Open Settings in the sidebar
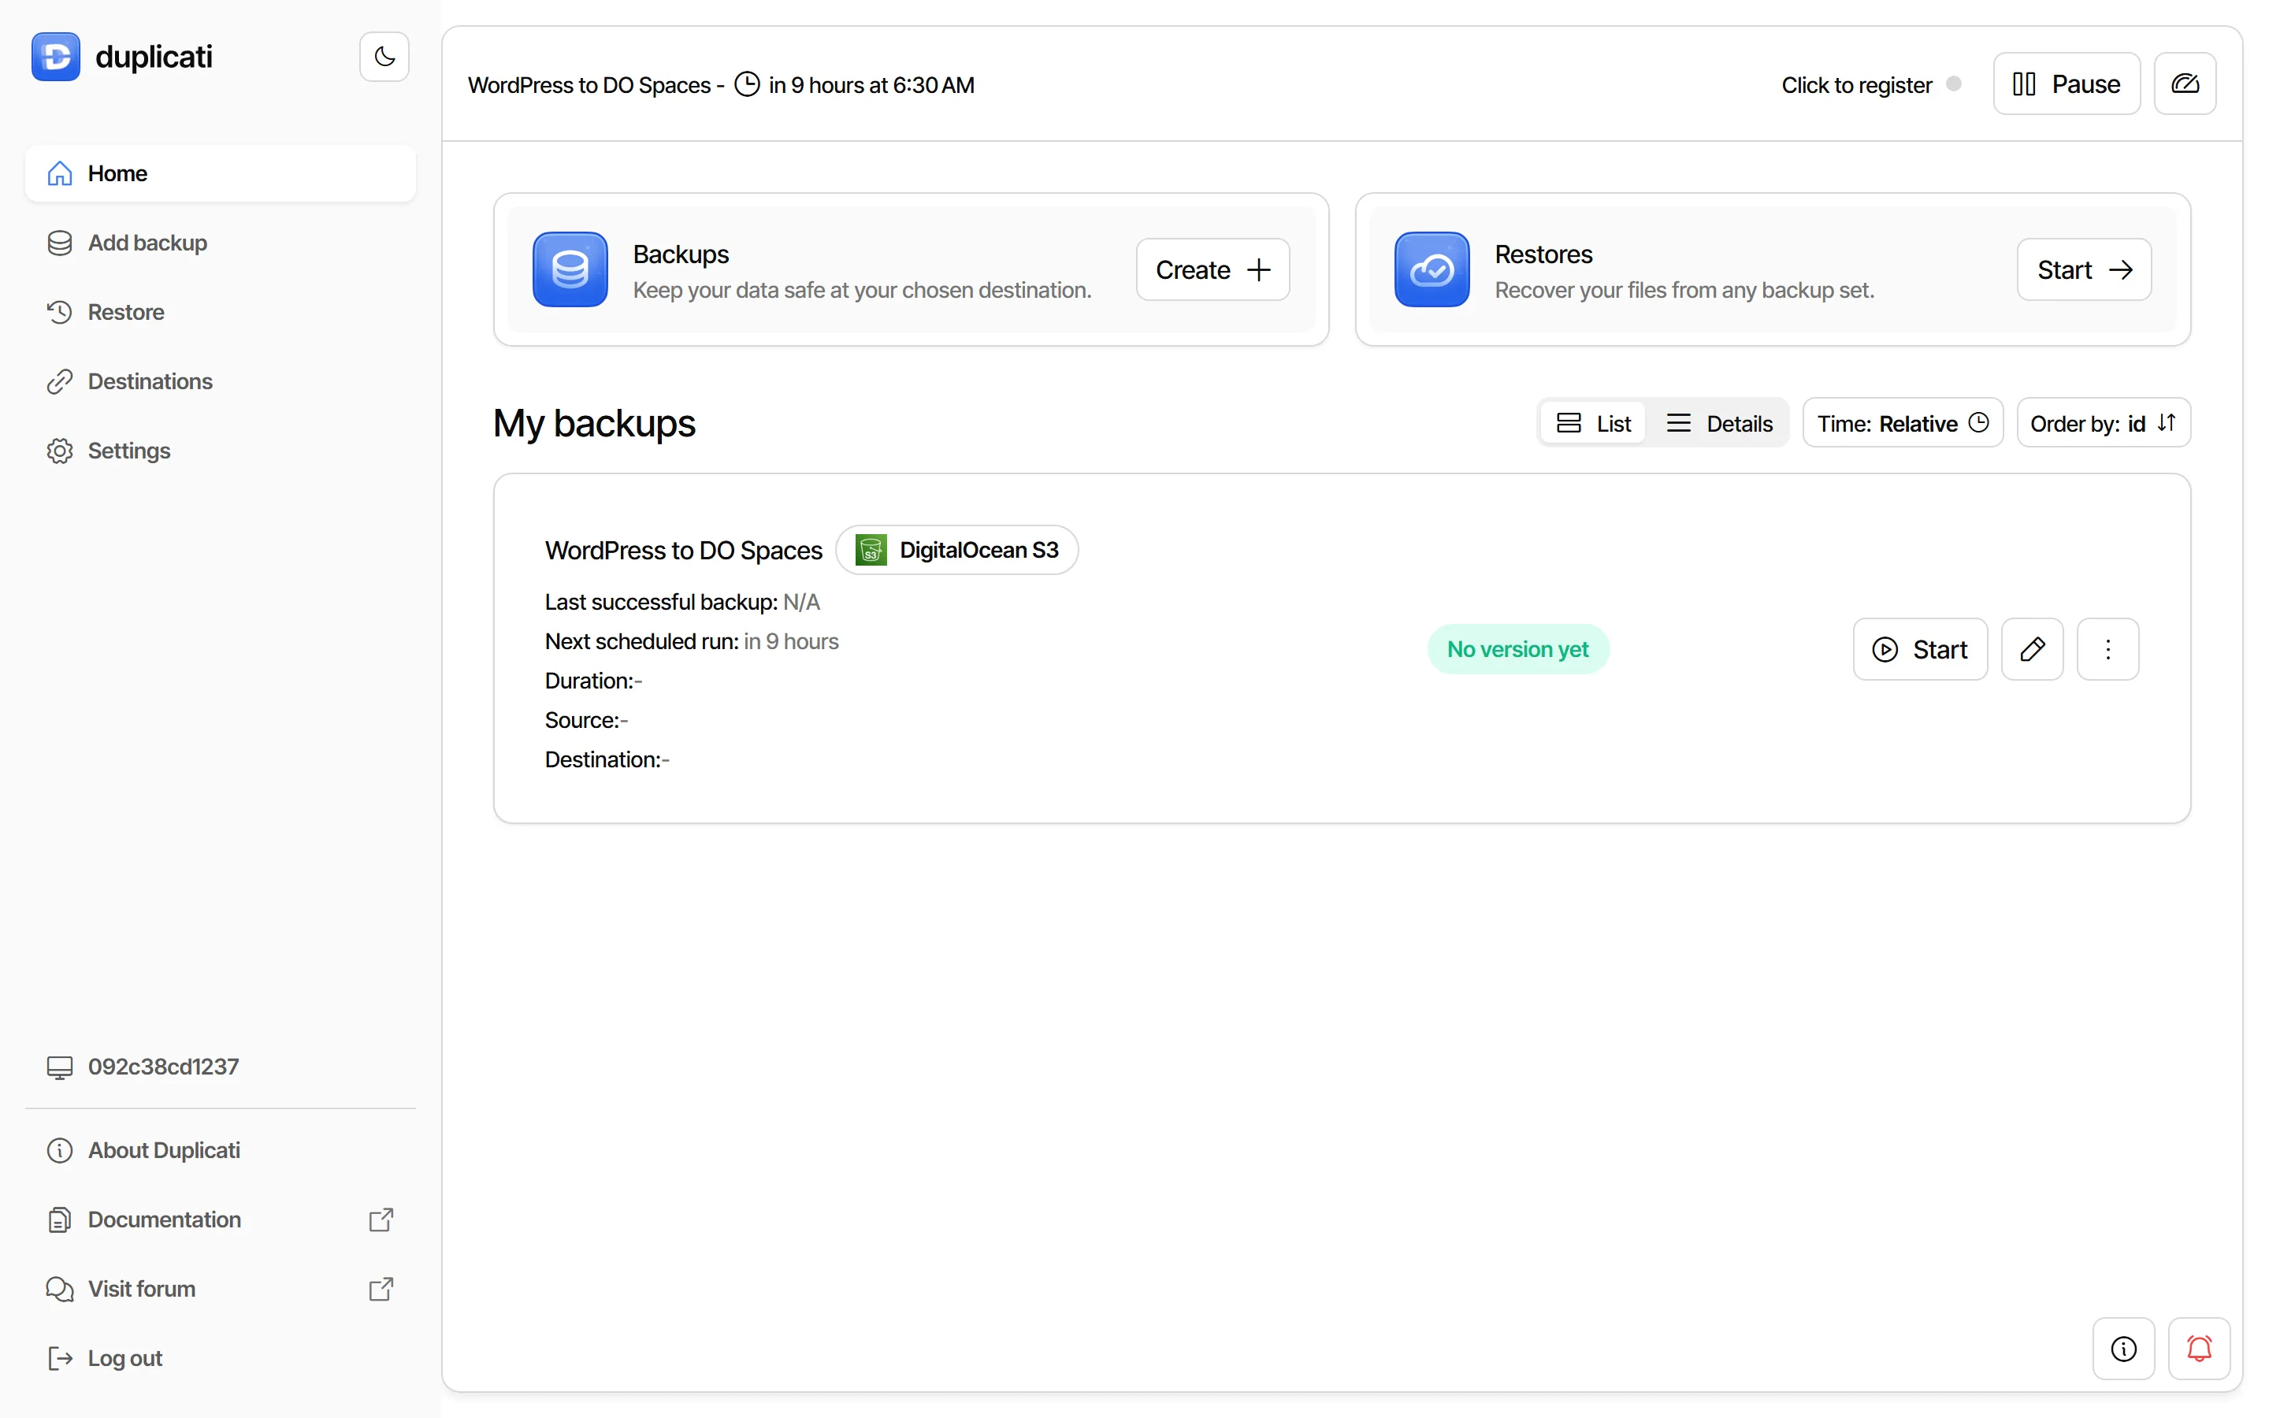Image resolution: width=2269 pixels, height=1418 pixels. pyautogui.click(x=221, y=451)
